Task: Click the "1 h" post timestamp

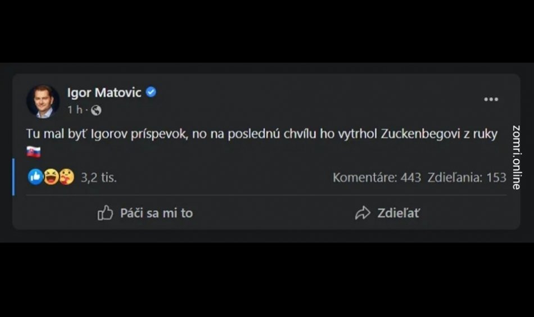Action: click(x=75, y=110)
